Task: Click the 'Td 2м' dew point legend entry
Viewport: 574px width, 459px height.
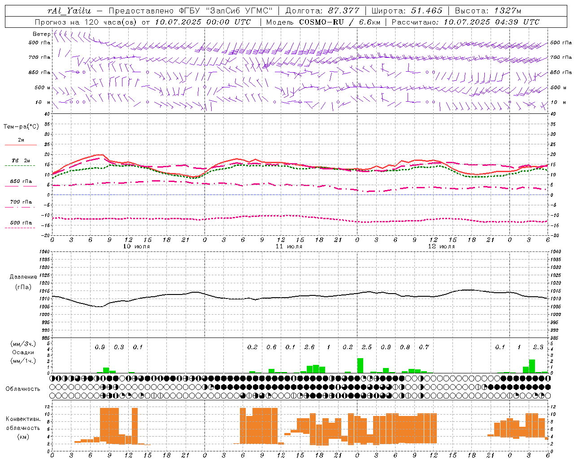Action: (x=21, y=160)
